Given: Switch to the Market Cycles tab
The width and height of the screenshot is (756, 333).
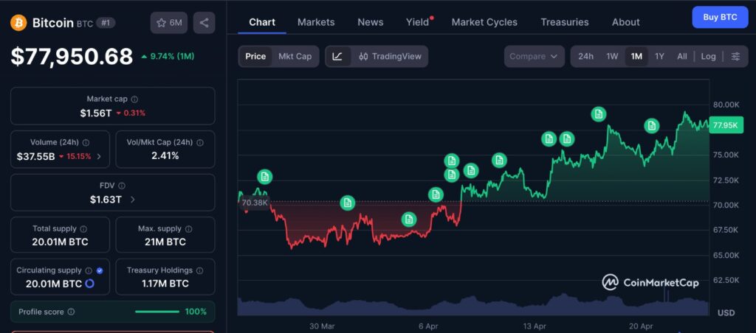Looking at the screenshot, I should click(484, 22).
